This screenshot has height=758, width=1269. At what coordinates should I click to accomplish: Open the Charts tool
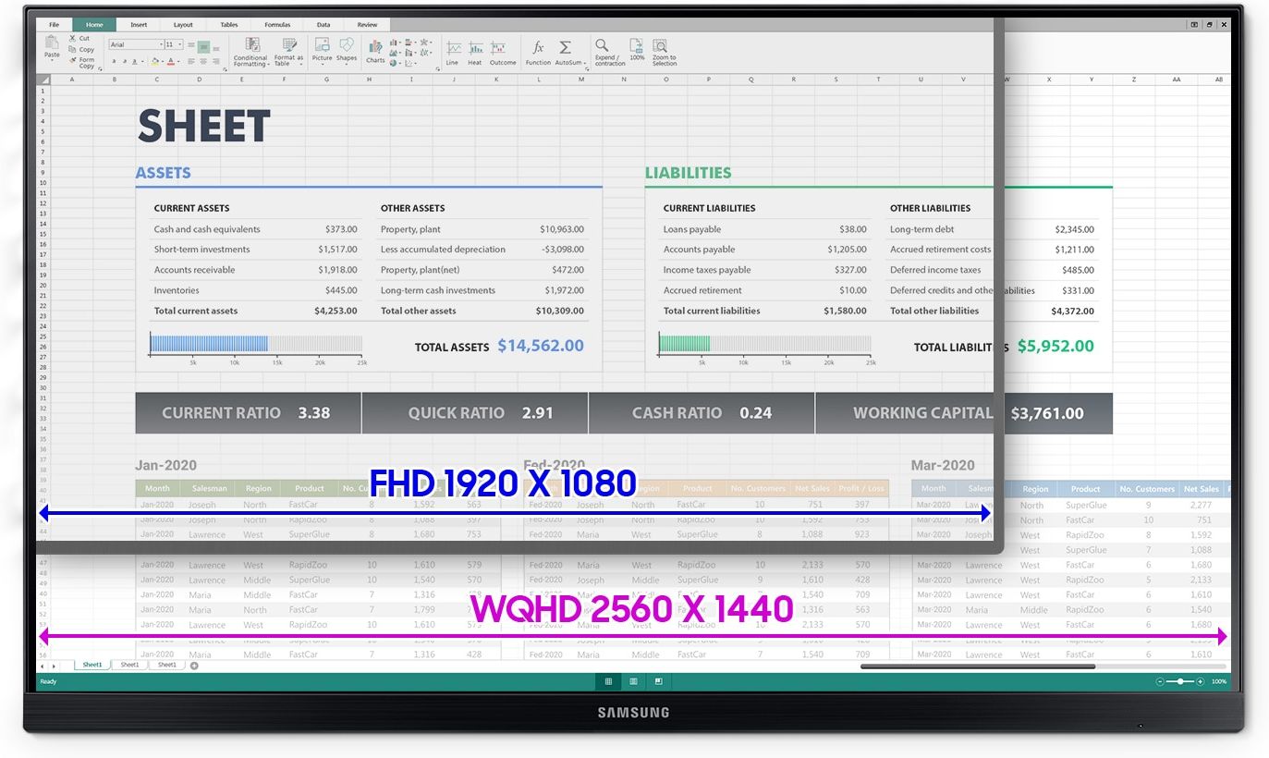click(x=375, y=49)
